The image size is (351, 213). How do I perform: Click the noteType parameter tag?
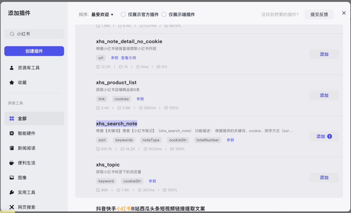point(151,140)
